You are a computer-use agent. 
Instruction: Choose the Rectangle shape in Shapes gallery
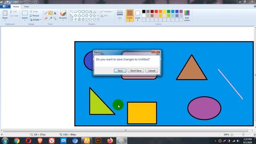83,12
